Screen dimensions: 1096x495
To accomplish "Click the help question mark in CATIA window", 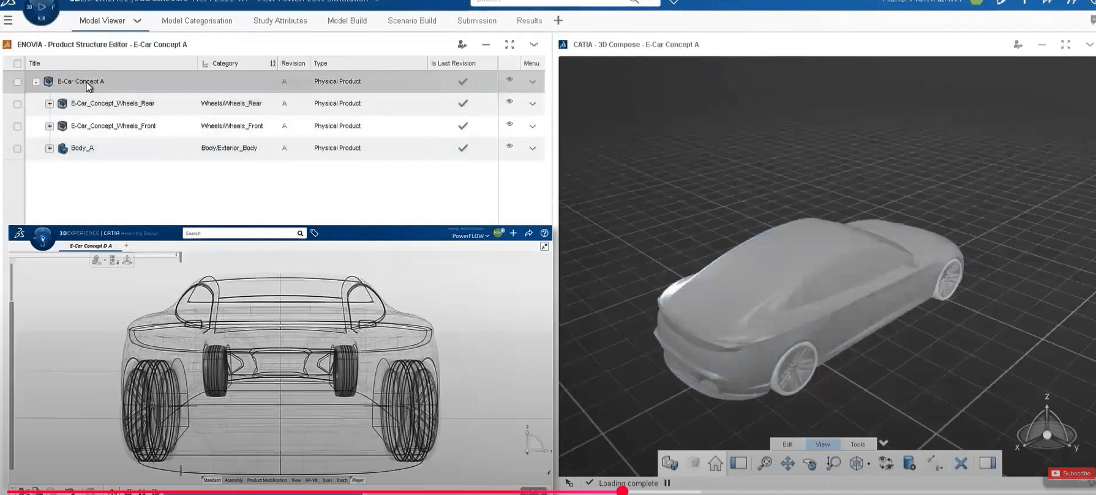I will 544,233.
